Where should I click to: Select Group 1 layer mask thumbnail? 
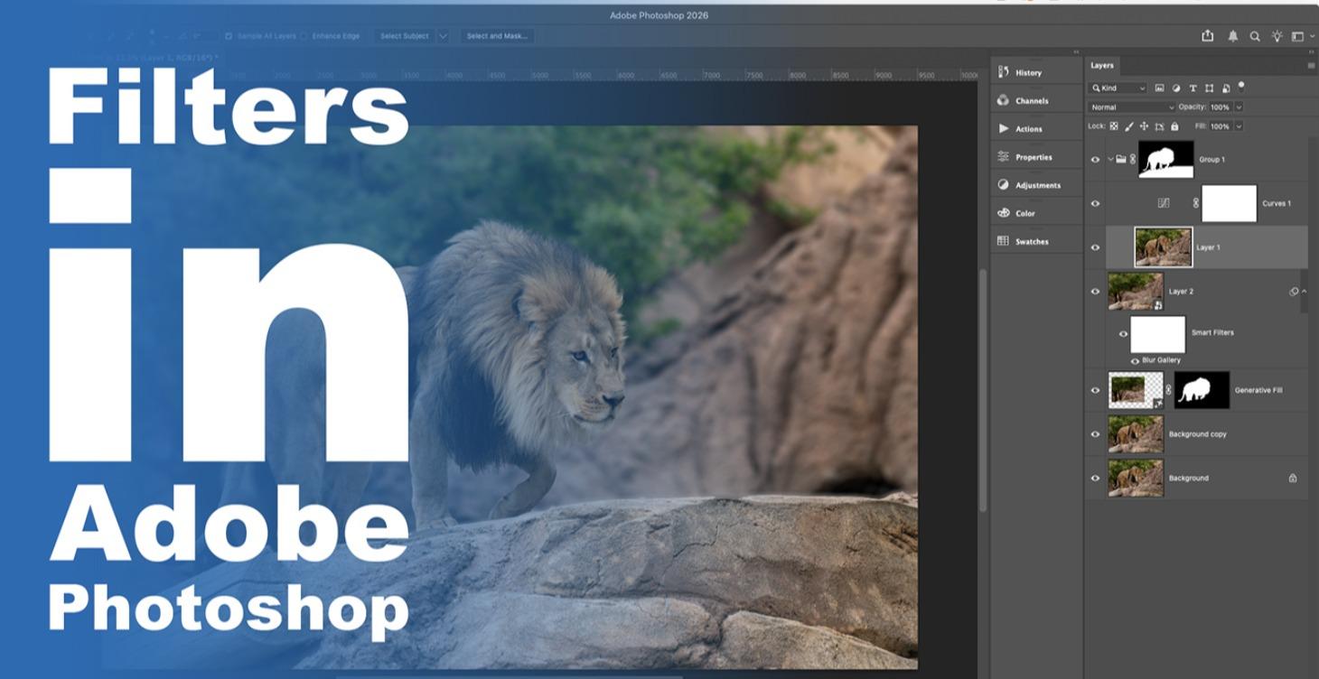point(1166,160)
